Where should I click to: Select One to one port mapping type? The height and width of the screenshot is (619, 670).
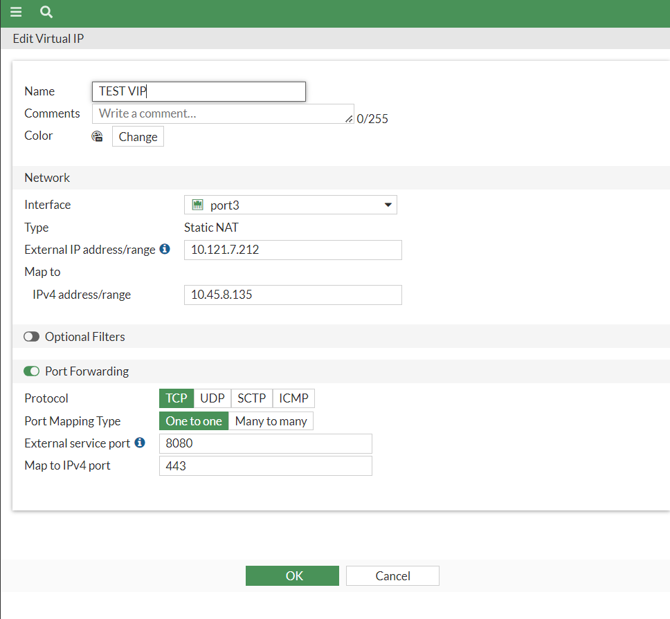point(194,421)
